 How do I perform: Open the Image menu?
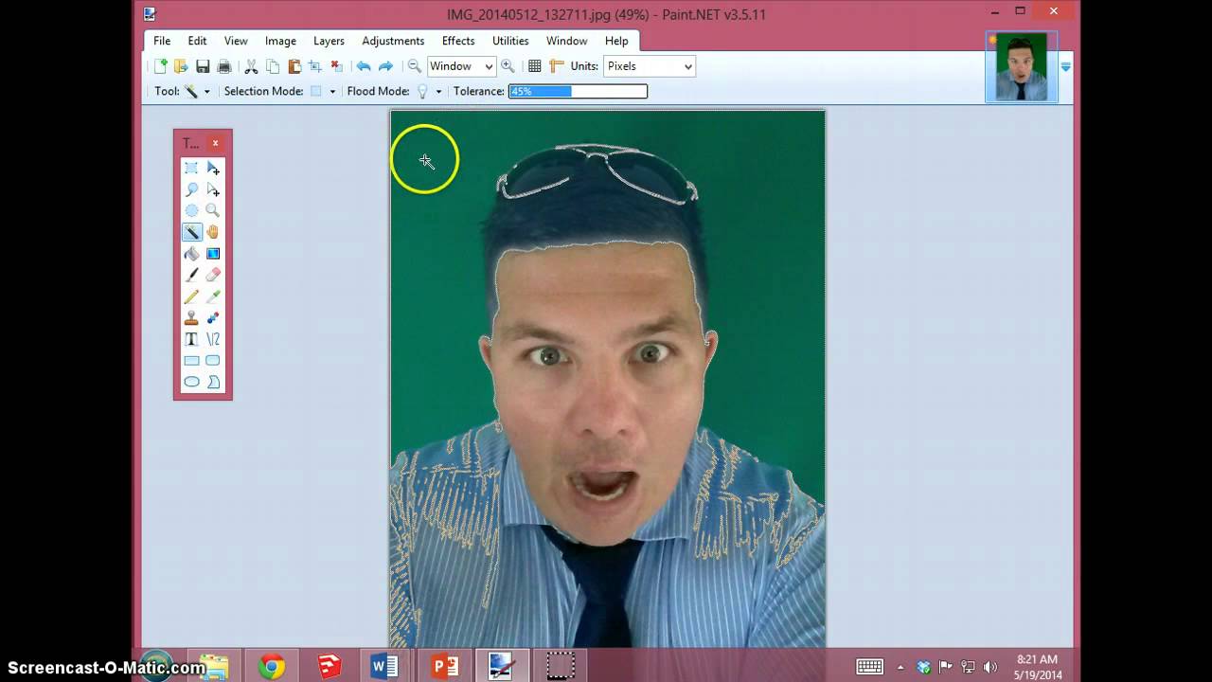click(280, 41)
